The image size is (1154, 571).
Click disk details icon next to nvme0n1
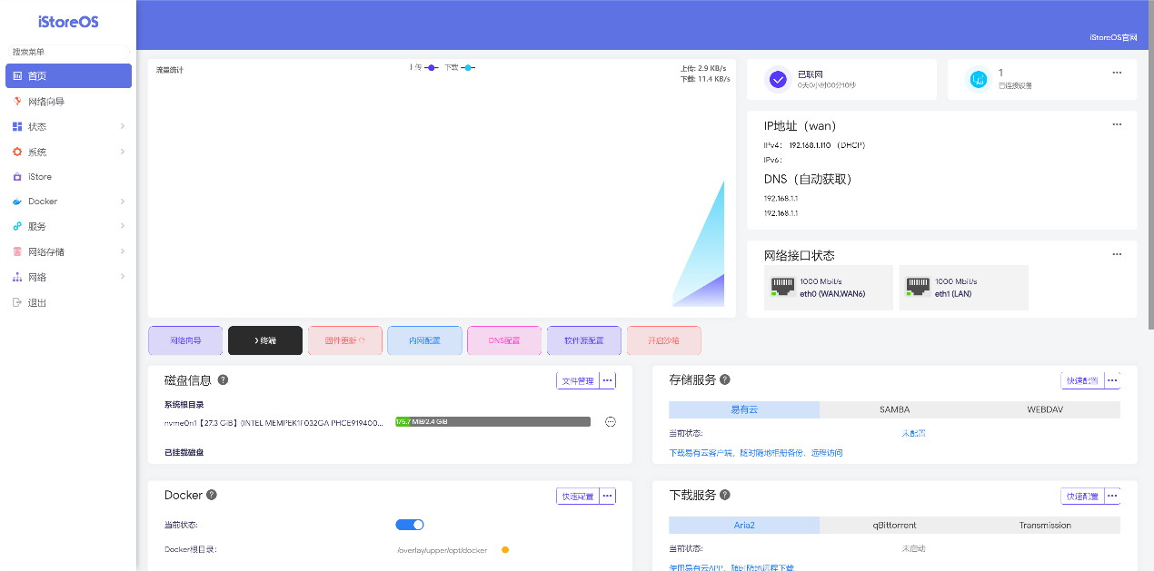[x=611, y=421]
